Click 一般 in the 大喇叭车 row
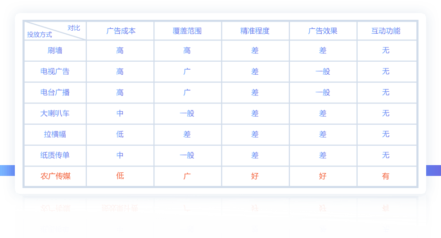Viewport: 441px width, 238px height. click(187, 113)
